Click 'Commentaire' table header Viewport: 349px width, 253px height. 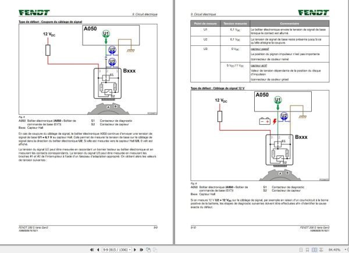pos(290,24)
